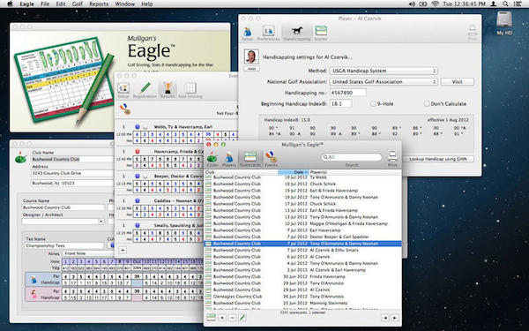Viewport: 529px width, 331px height.
Task: Go to previous page with left arrow
Action: [x=385, y=318]
